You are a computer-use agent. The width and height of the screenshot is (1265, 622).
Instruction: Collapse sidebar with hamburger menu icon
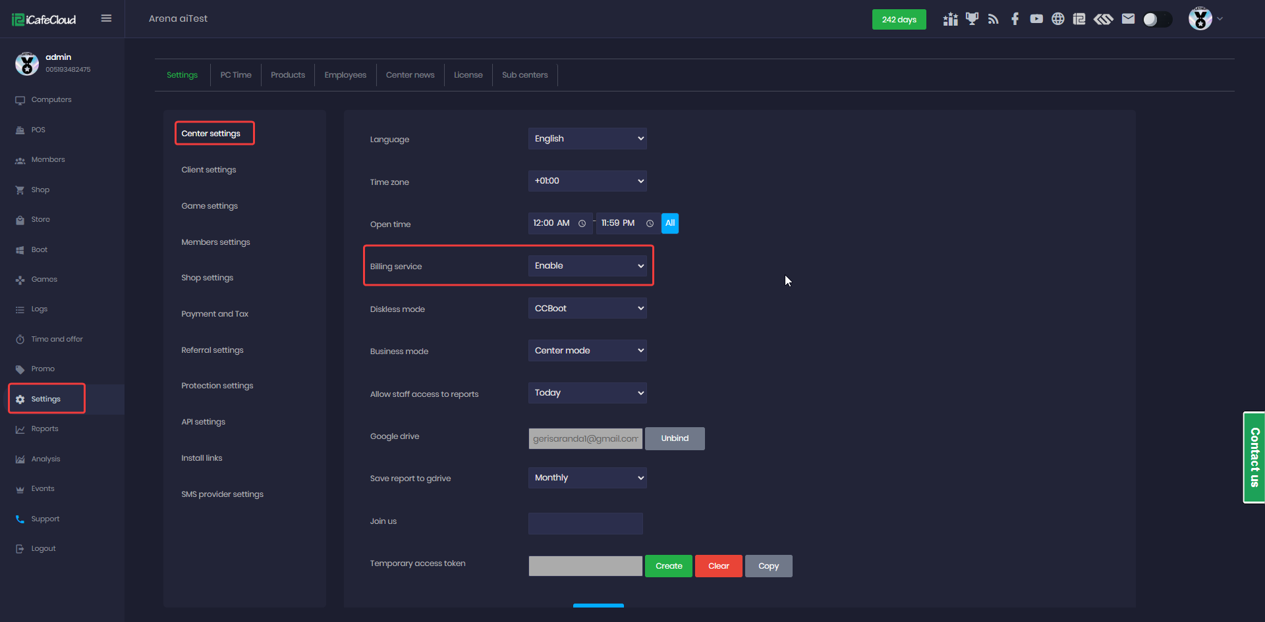(106, 18)
